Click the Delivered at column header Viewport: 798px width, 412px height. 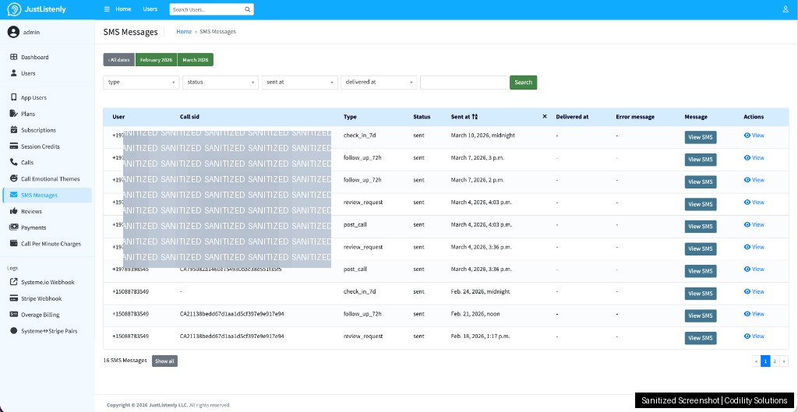[572, 117]
